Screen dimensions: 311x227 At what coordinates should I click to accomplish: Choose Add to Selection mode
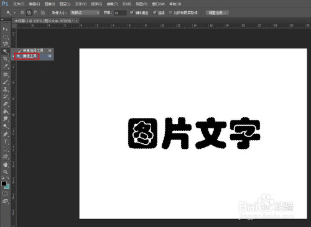29,12
